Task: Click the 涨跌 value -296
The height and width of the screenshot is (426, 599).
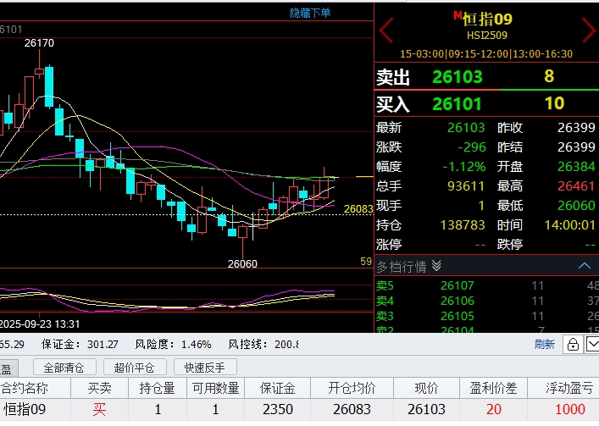Action: tap(471, 147)
